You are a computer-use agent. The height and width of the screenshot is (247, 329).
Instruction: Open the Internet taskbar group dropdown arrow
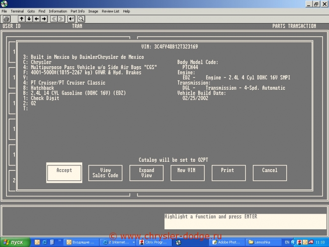(x=134, y=242)
